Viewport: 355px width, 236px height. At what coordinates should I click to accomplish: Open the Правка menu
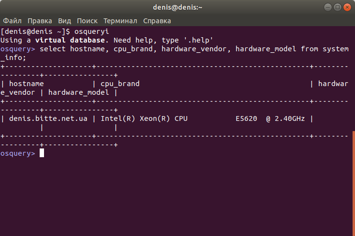coord(40,21)
